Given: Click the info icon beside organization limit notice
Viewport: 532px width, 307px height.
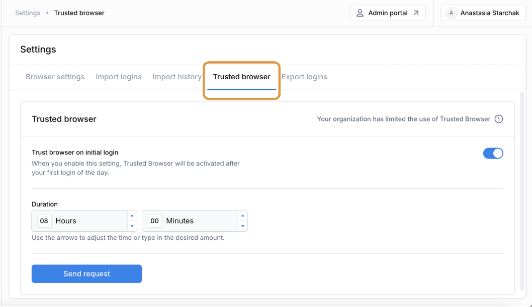Looking at the screenshot, I should [498, 119].
